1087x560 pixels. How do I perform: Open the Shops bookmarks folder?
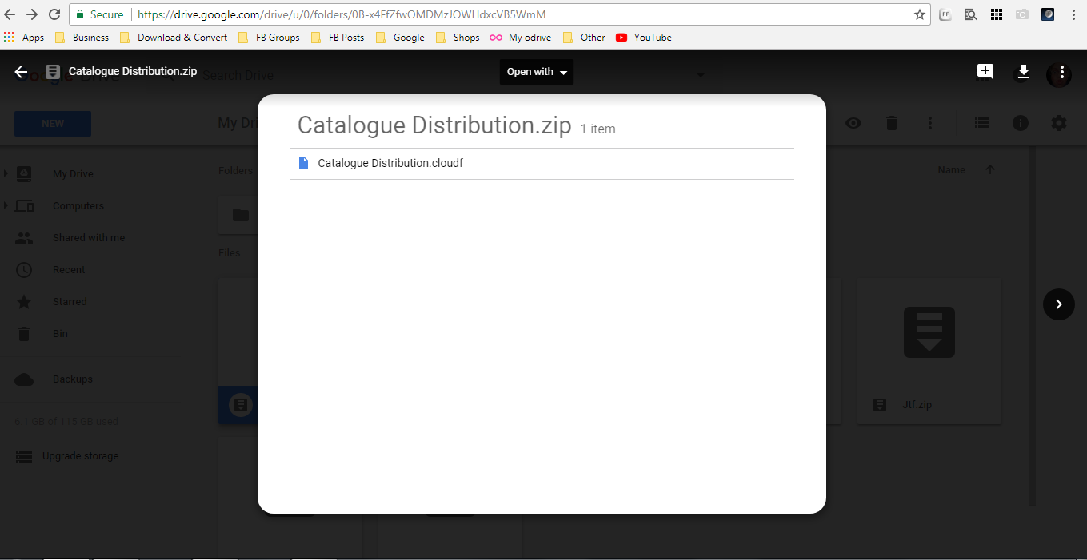[458, 38]
